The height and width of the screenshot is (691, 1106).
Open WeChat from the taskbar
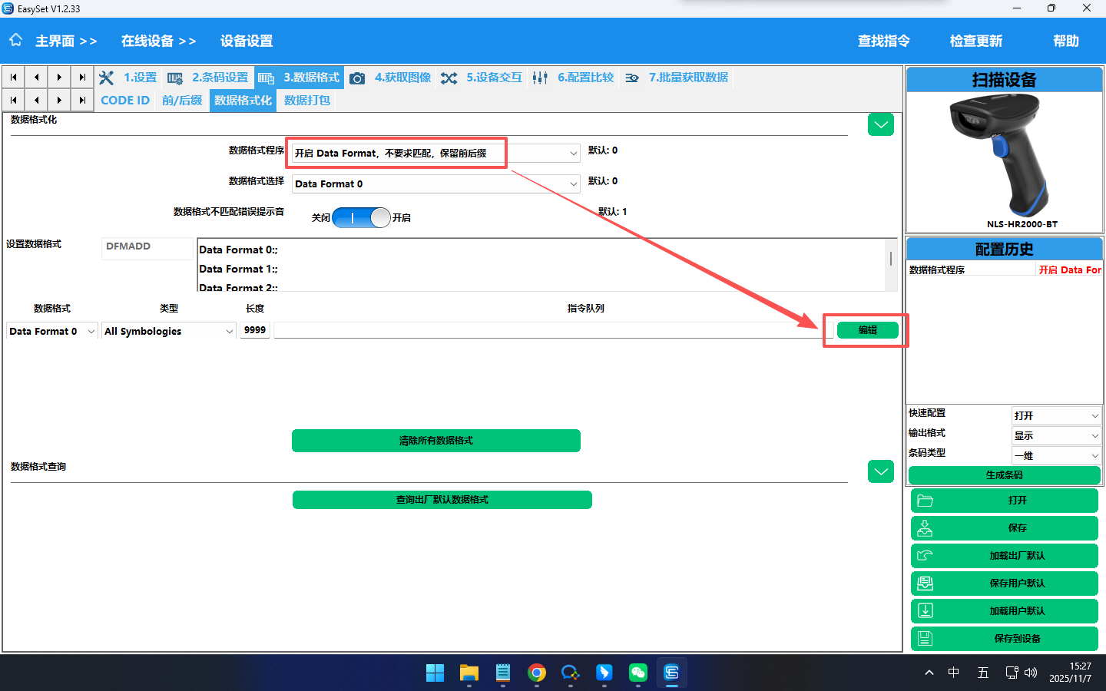(638, 673)
